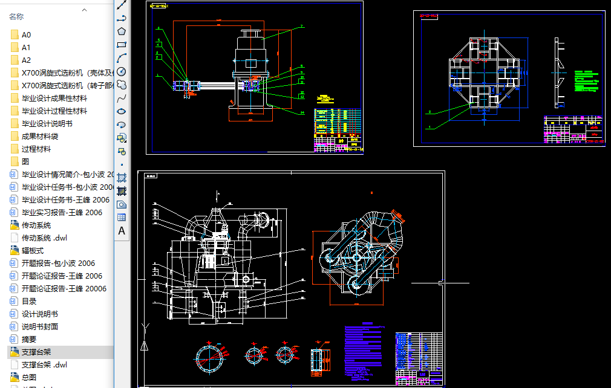
Task: Select the 毕业设计任务书-包小波 document
Action: pos(60,187)
